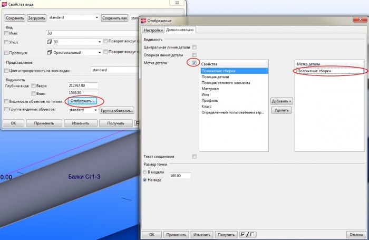This screenshot has width=369, height=240.
Task: Click the Удалить button
Action: tap(281, 110)
